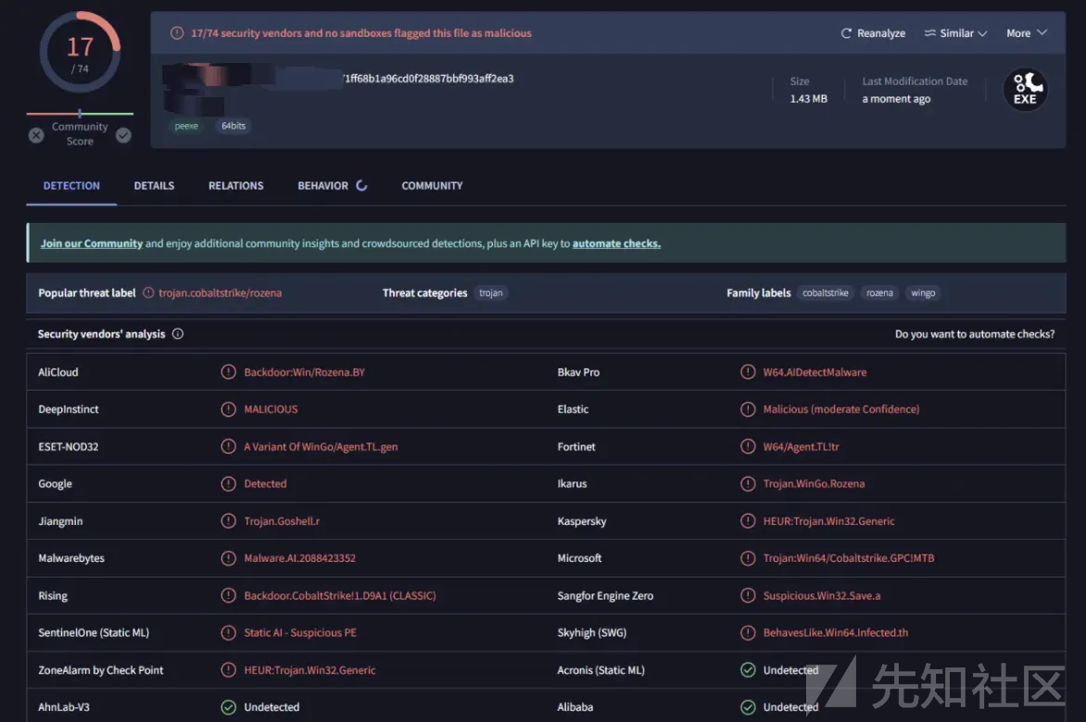This screenshot has height=722, width=1086.
Task: Click the alert icon for Elastic
Action: click(x=748, y=409)
